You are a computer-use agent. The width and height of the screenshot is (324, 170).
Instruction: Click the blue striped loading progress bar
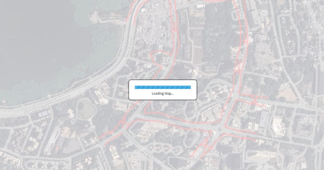click(163, 87)
